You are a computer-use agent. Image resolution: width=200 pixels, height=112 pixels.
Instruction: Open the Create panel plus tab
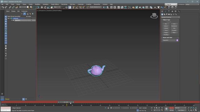(x=162, y=12)
